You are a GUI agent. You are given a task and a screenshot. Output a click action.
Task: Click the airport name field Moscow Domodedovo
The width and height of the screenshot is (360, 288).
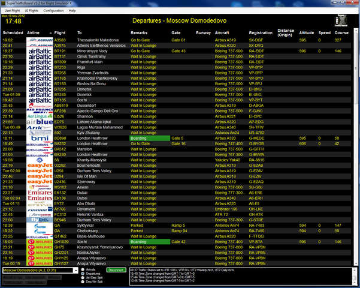point(38,270)
